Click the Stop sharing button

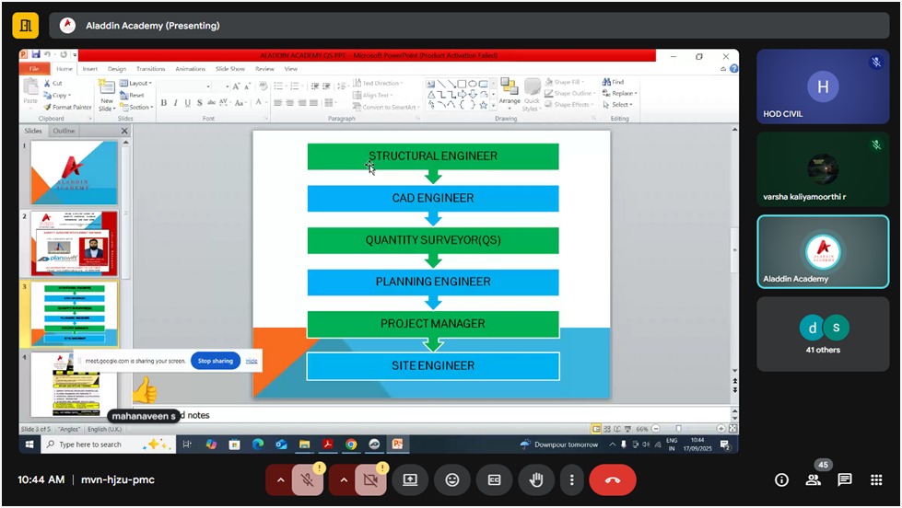216,361
